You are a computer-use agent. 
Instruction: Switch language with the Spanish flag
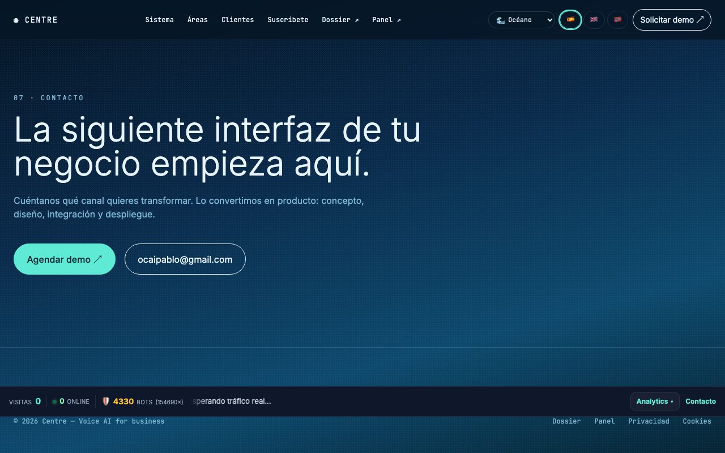pyautogui.click(x=570, y=20)
